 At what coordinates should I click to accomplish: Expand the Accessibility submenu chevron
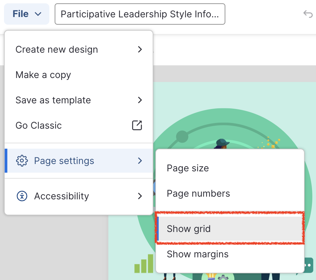(140, 196)
